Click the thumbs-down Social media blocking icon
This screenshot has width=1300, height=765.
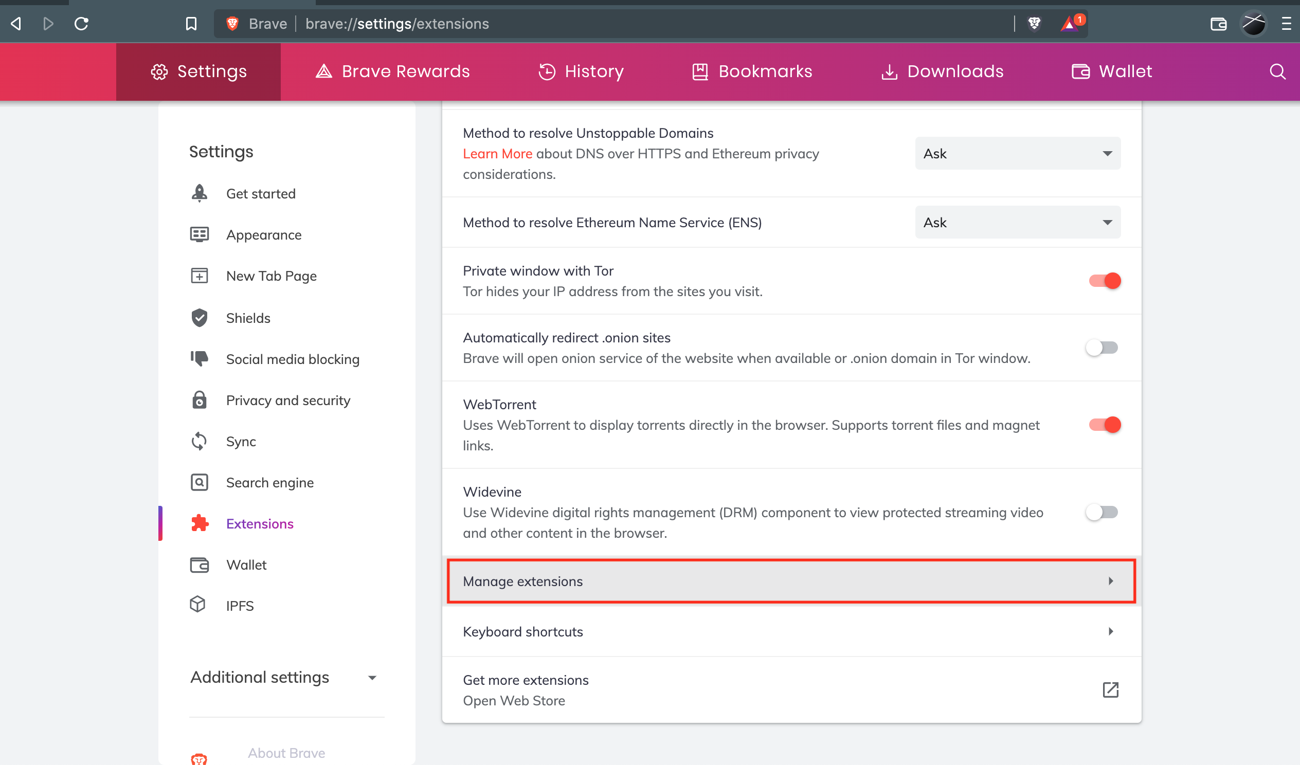pos(199,359)
